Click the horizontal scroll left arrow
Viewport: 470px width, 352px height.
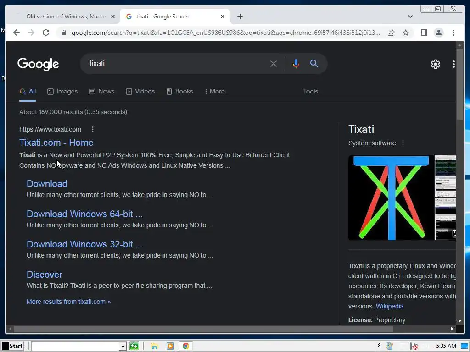click(x=10, y=329)
